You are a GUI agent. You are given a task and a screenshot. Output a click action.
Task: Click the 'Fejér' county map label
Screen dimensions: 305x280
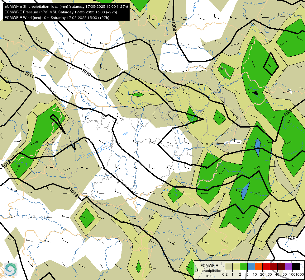click(x=112, y=143)
